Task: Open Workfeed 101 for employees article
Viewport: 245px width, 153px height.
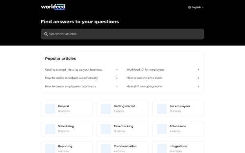Action: click(x=163, y=69)
